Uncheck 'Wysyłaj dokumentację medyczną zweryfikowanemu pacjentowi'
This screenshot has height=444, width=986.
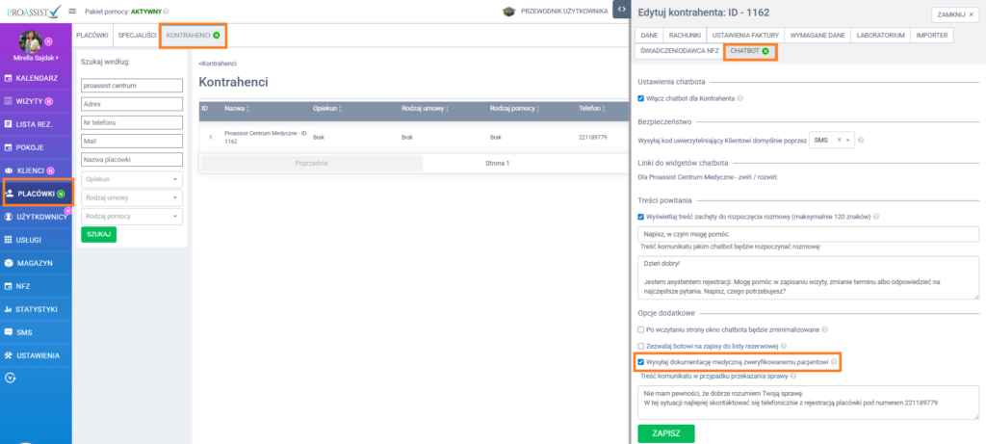pyautogui.click(x=642, y=362)
